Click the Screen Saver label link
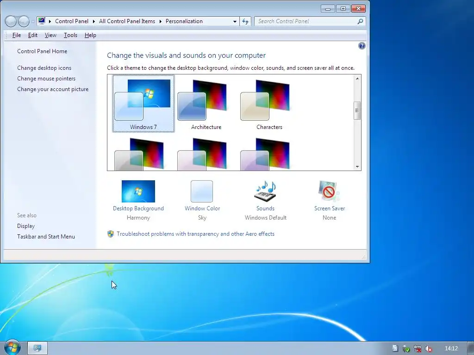474x355 pixels. click(x=330, y=208)
